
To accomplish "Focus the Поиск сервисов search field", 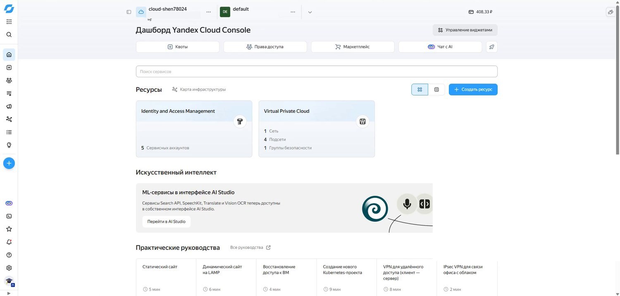I will coord(317,72).
